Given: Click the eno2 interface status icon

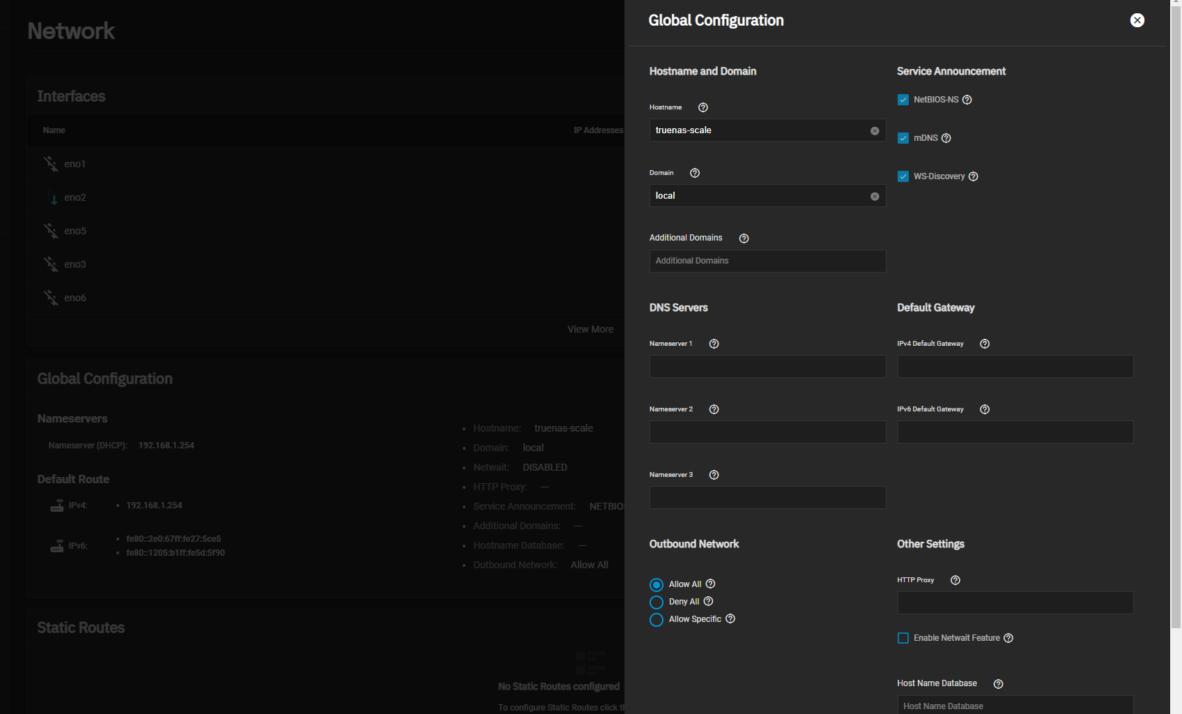Looking at the screenshot, I should click(x=53, y=198).
